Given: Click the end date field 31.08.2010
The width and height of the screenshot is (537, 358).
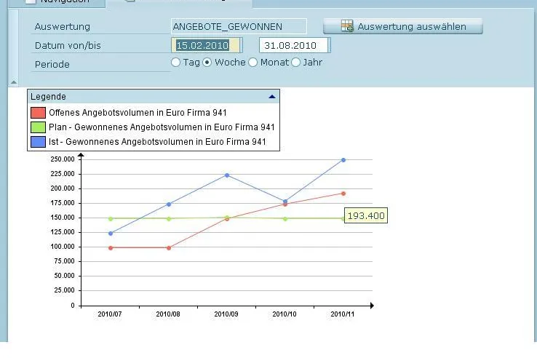Looking at the screenshot, I should [x=293, y=45].
